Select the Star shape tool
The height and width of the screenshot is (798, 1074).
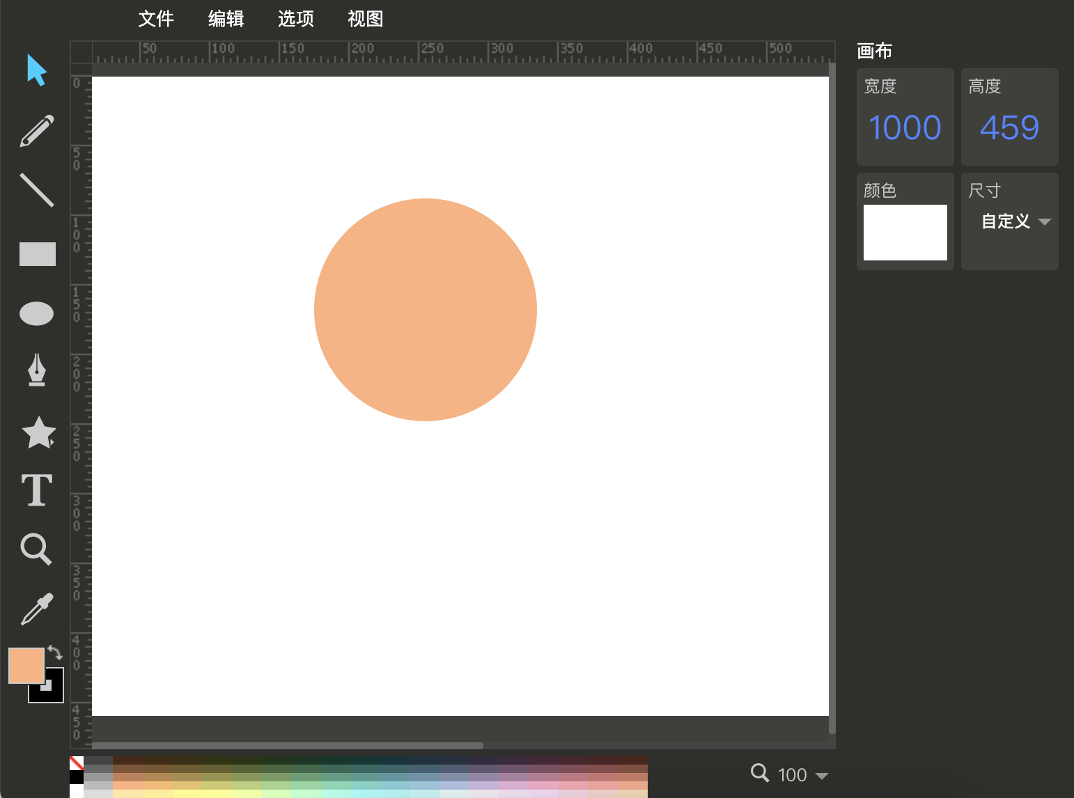coord(38,432)
